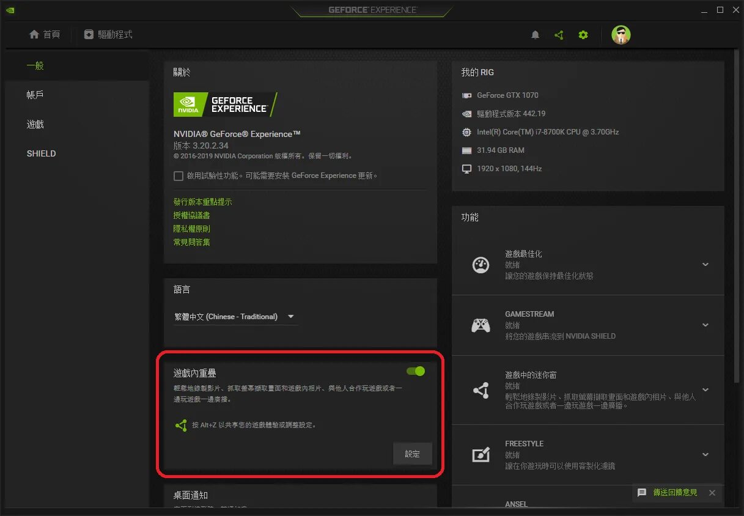This screenshot has width=744, height=516.
Task: Click the GPU icon beside GeForce GTX 1070
Action: click(x=466, y=95)
